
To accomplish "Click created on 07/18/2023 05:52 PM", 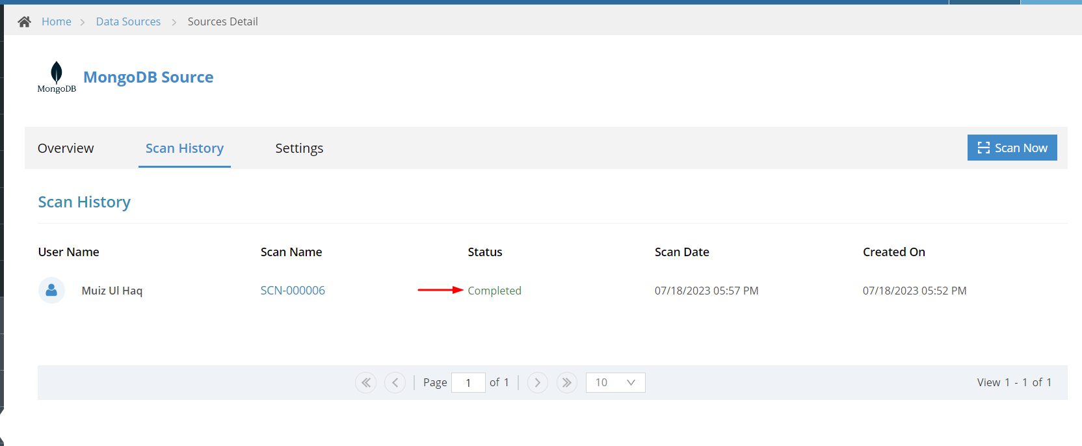I will coord(915,291).
